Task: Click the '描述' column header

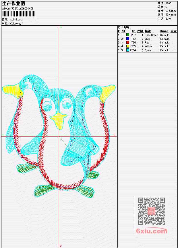Action: (148, 31)
